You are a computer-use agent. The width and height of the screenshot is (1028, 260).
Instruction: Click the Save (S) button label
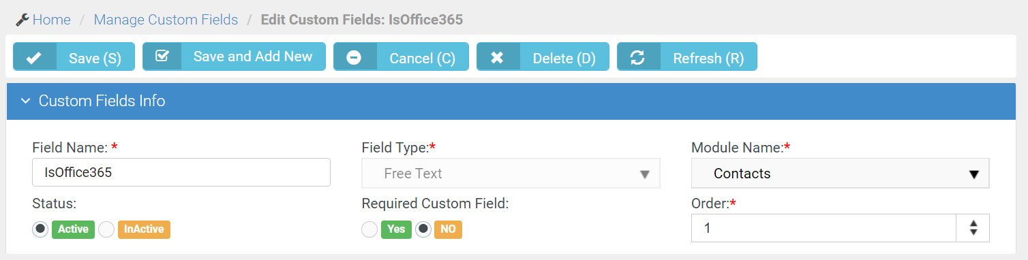[x=95, y=59]
